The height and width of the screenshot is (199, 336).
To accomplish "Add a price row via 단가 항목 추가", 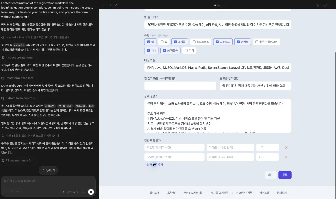I will click(x=154, y=165).
